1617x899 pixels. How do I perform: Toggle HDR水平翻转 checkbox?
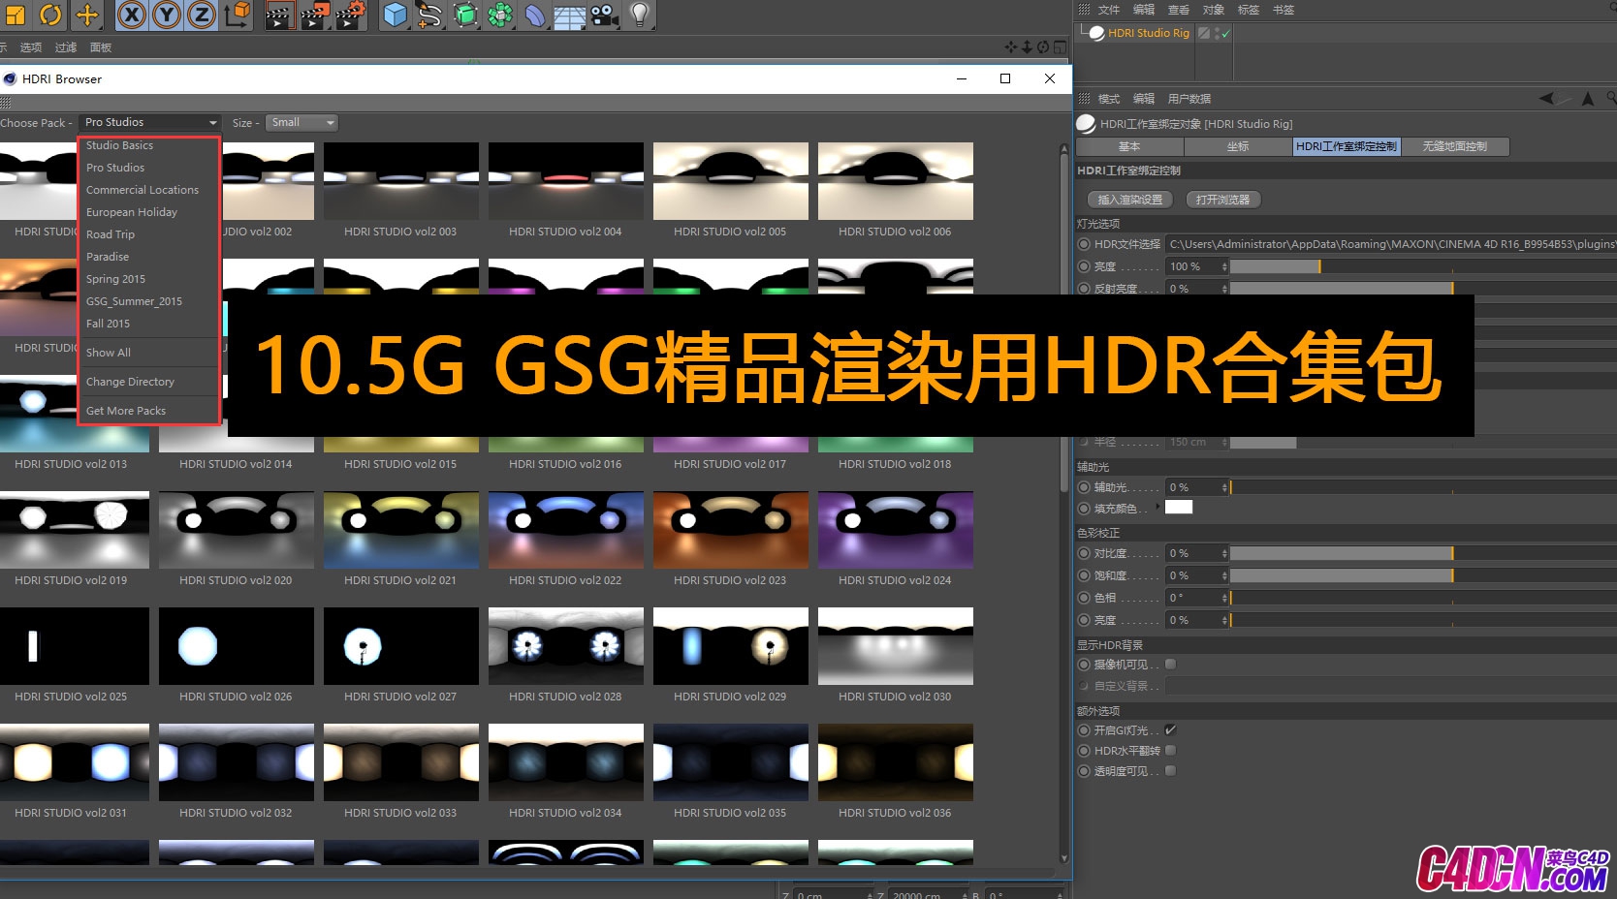(1170, 751)
